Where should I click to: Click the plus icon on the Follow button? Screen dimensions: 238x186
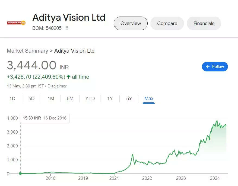coord(207,67)
